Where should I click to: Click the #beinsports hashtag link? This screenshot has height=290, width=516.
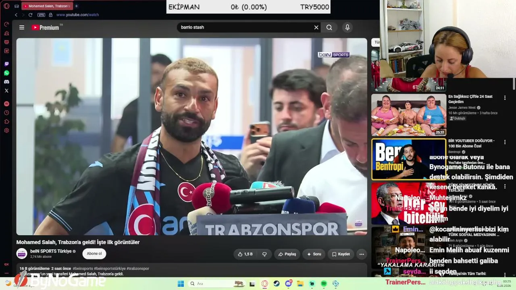pos(83,269)
